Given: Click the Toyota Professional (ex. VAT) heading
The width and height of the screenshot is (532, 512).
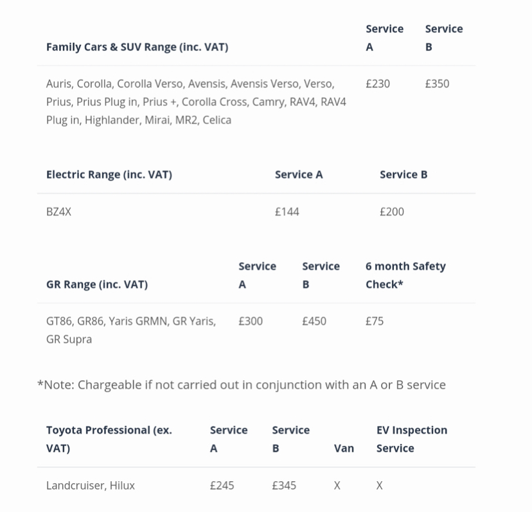Looking at the screenshot, I should coord(109,439).
